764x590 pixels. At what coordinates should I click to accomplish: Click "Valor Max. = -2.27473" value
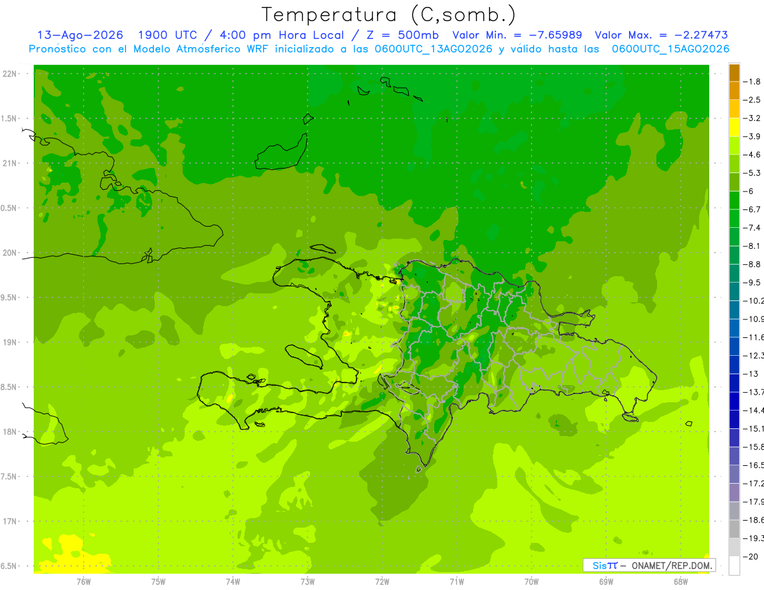pyautogui.click(x=661, y=35)
